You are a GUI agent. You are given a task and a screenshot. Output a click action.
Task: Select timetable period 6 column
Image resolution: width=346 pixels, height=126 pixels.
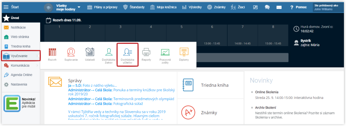[212, 35]
